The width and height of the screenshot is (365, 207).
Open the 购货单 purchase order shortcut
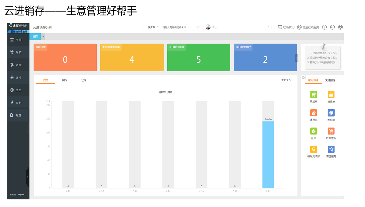point(313,95)
